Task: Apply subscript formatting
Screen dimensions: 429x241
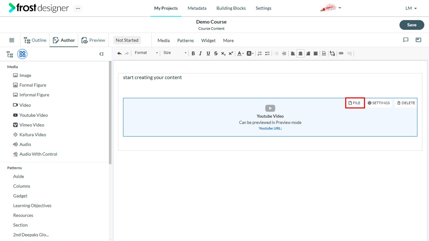Action: pos(223,54)
